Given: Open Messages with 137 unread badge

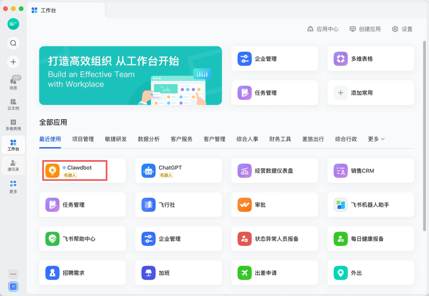Looking at the screenshot, I should pos(13,83).
